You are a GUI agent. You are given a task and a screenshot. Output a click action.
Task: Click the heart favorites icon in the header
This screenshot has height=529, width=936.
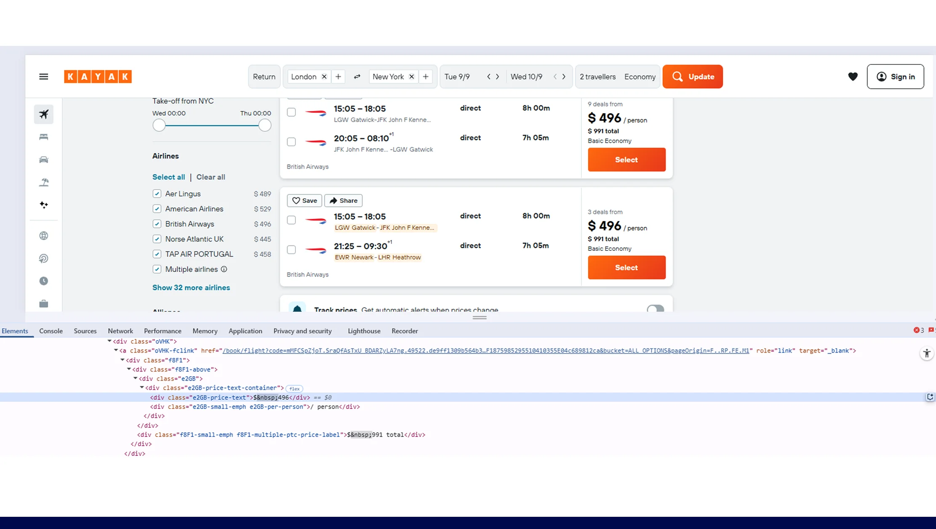[x=853, y=77]
